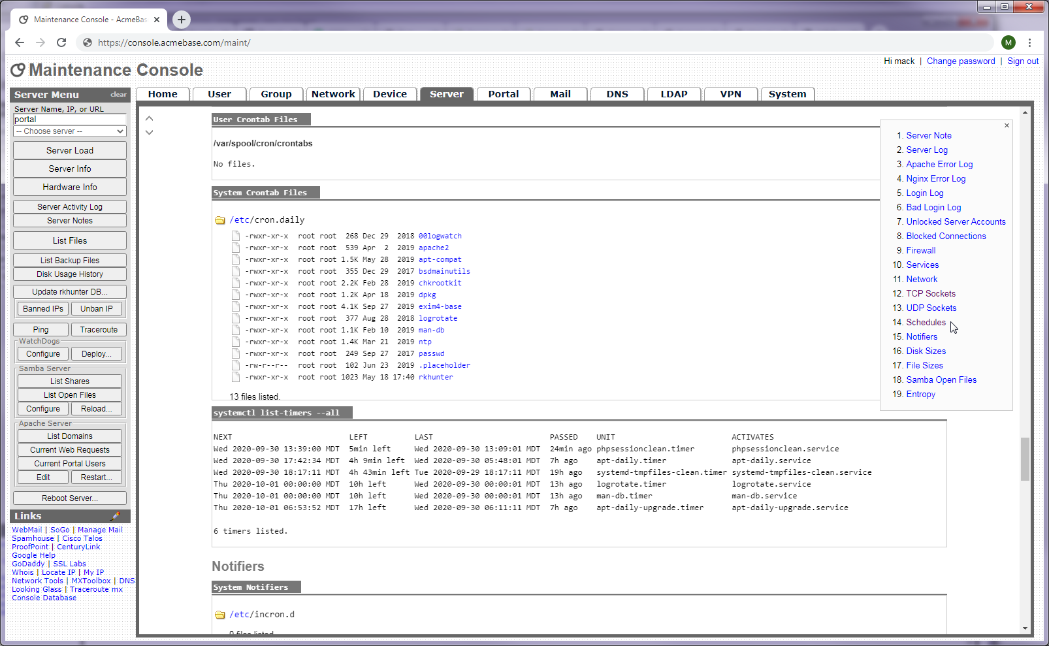The height and width of the screenshot is (646, 1049).
Task: Open the logrotate cron file link
Action: (438, 318)
